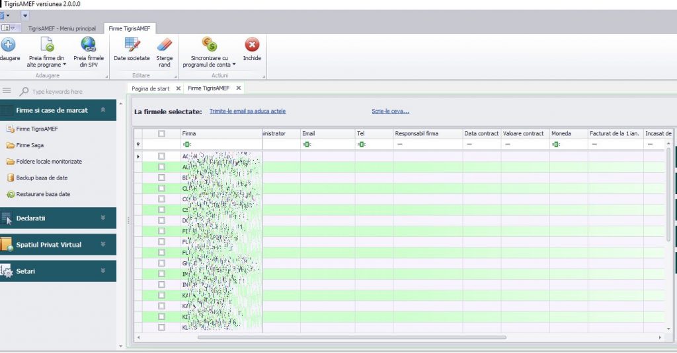
Task: Click the Setari gear icon
Action: coord(7,271)
